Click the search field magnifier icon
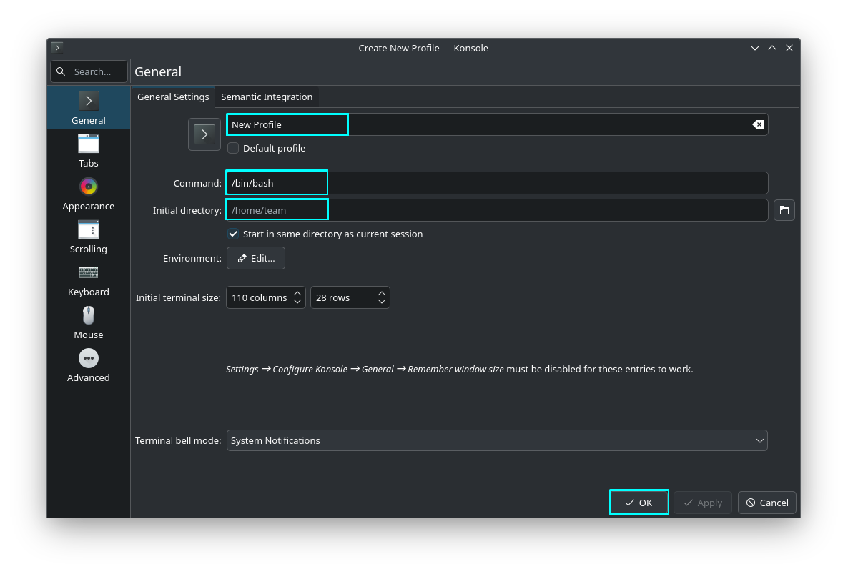848x574 pixels. (61, 71)
